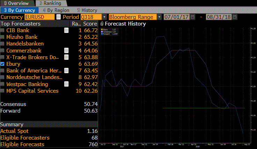257x149 pixels.
Task: Open Westpac Banking document icon
Action: point(66,84)
